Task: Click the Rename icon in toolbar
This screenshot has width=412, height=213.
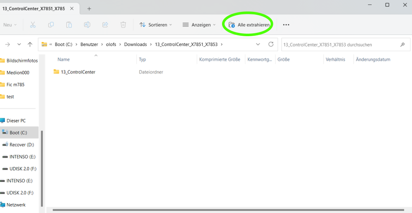Action: 87,25
